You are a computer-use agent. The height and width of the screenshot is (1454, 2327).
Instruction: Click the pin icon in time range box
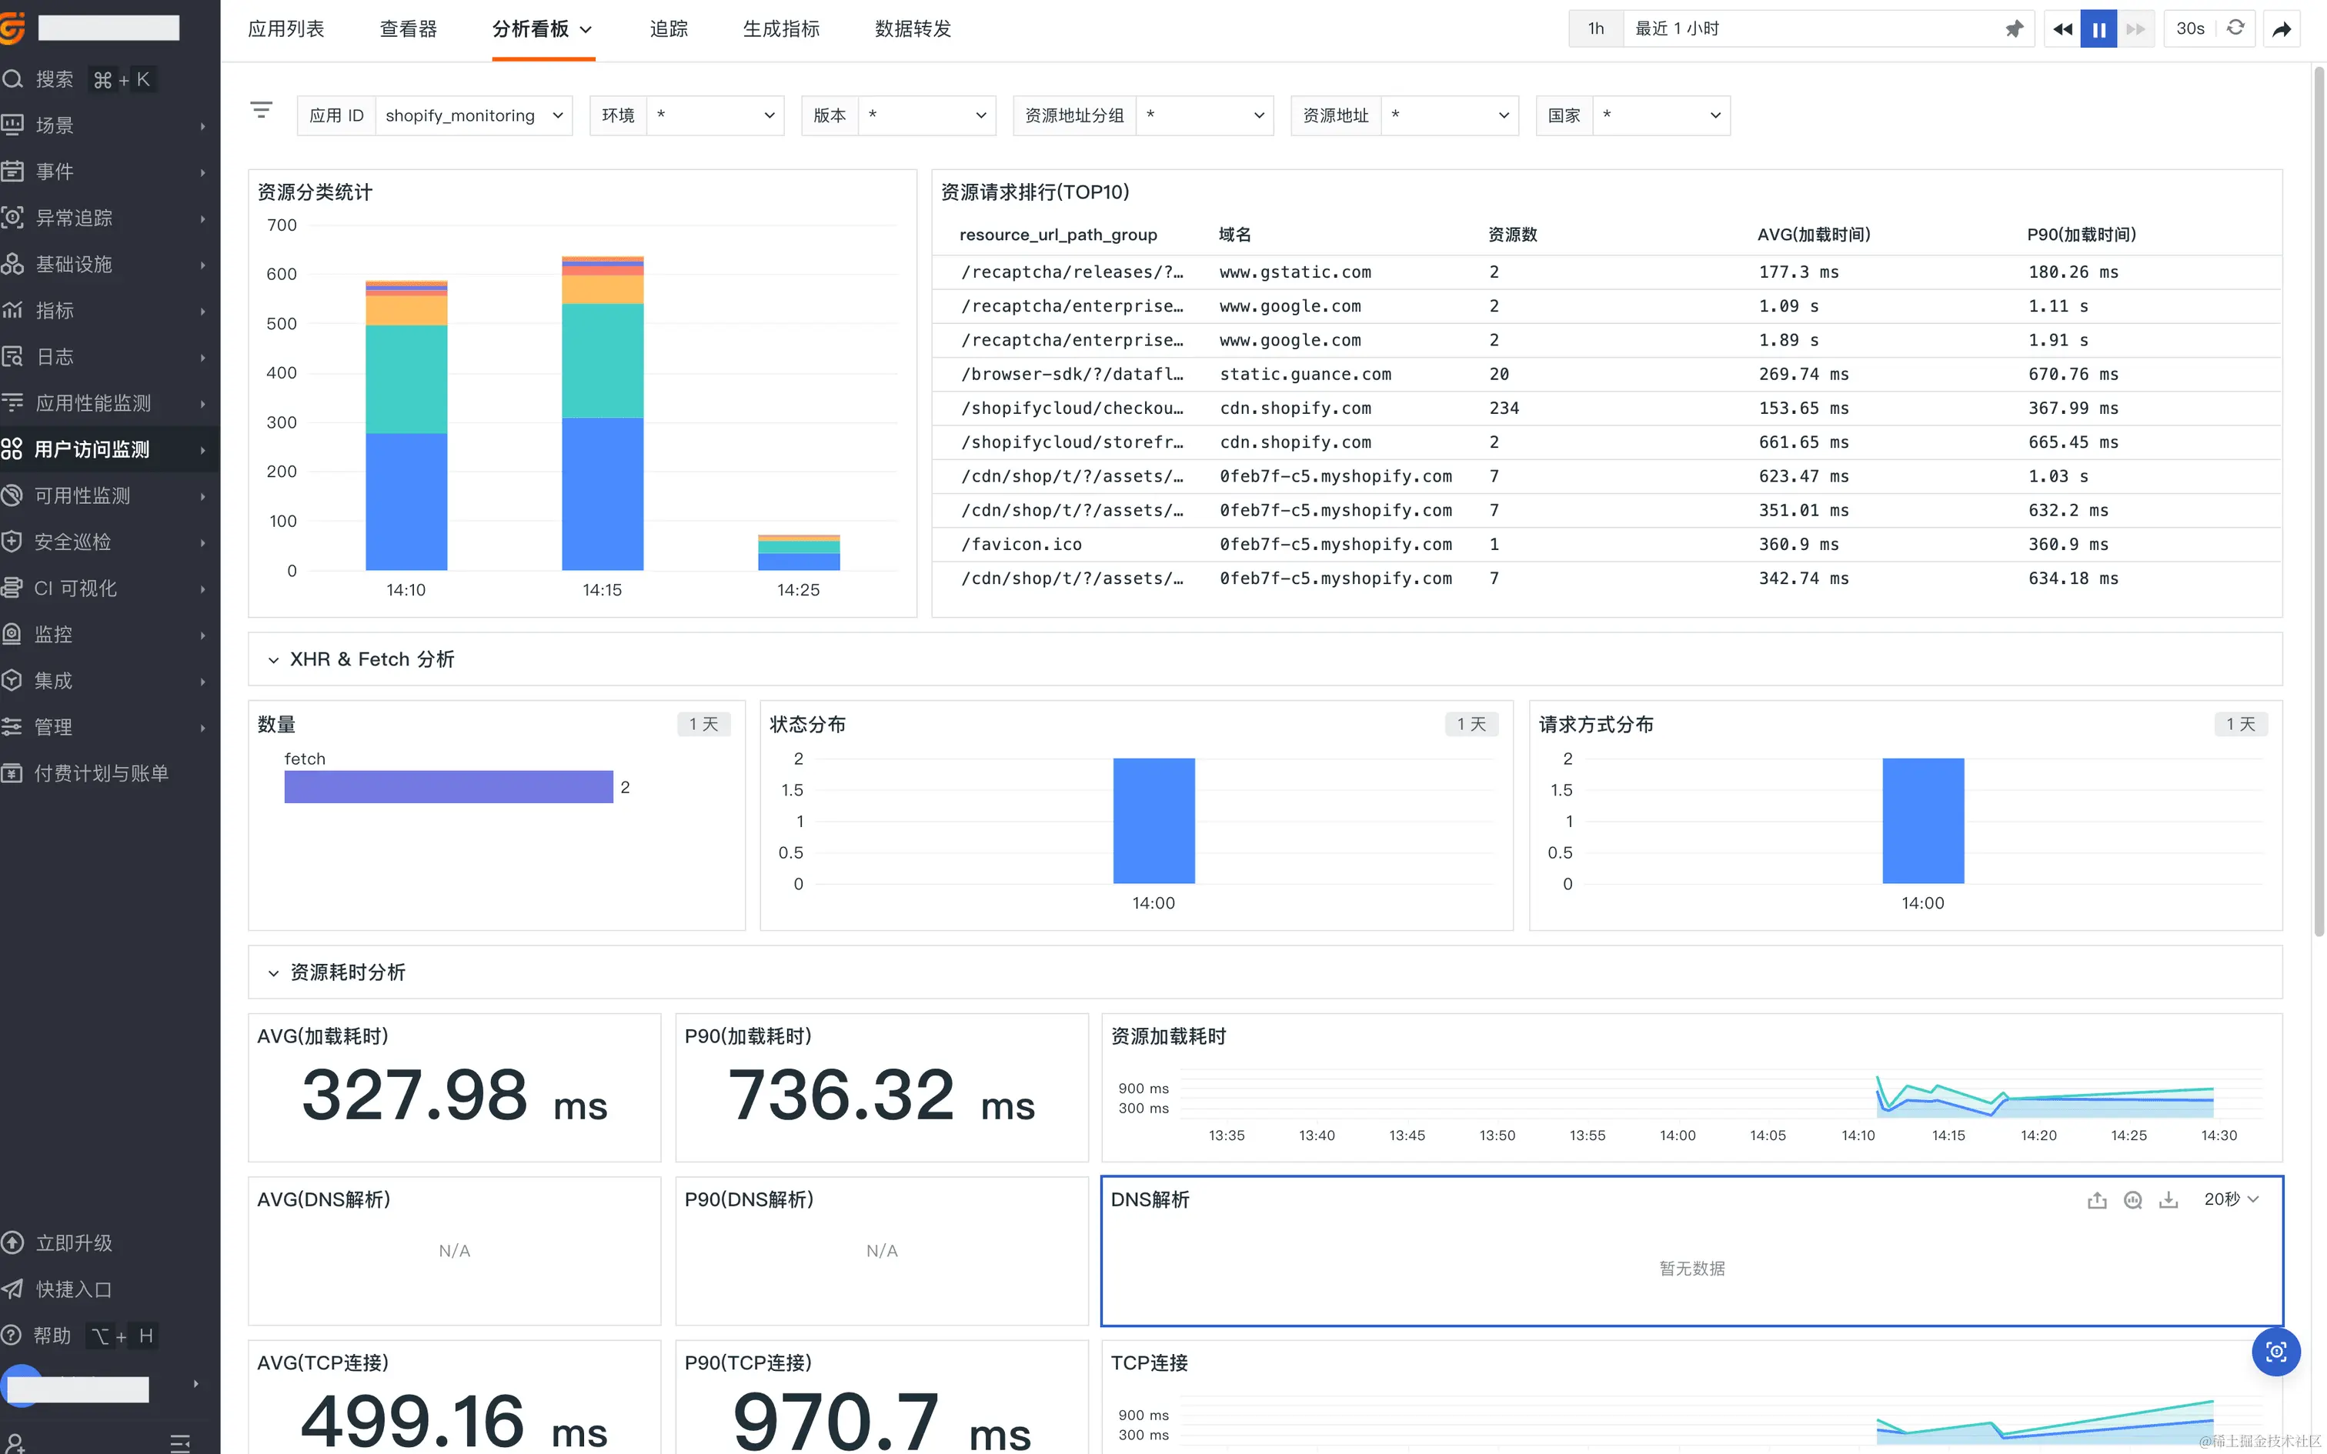pyautogui.click(x=2014, y=29)
